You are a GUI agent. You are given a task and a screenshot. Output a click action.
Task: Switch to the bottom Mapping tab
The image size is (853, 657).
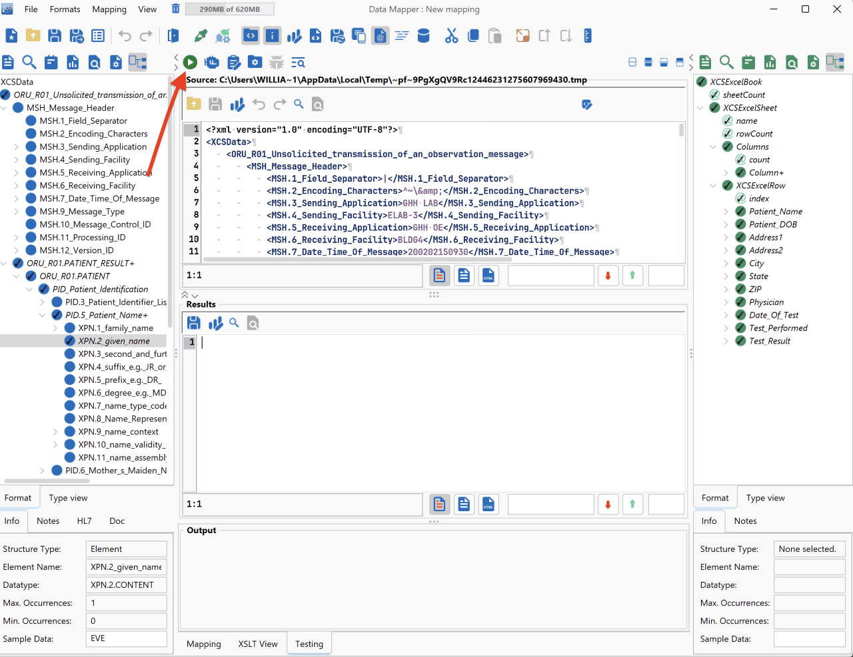click(x=204, y=644)
